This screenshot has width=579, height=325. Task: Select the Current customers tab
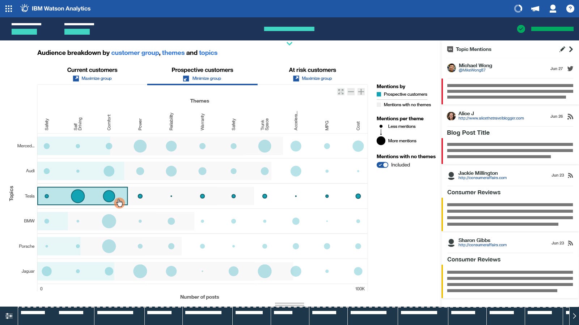[x=92, y=70]
